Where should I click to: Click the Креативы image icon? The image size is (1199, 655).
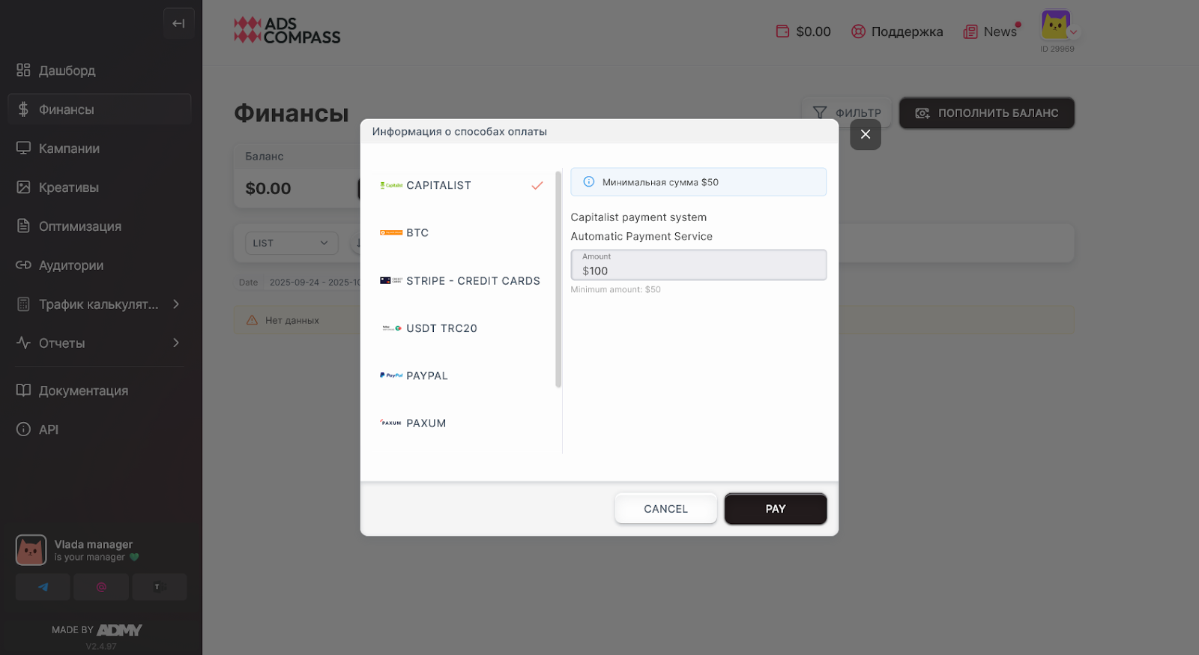coord(23,187)
